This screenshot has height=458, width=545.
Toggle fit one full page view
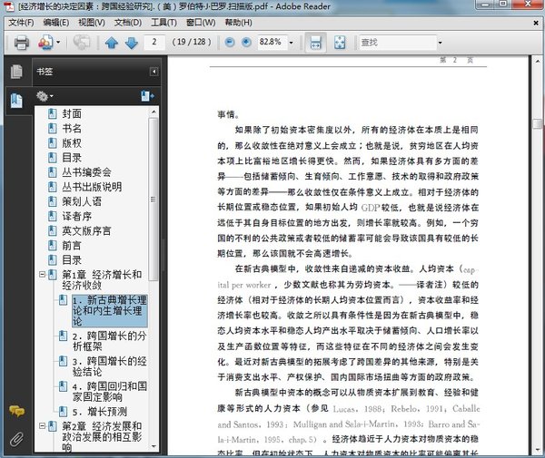coord(341,43)
